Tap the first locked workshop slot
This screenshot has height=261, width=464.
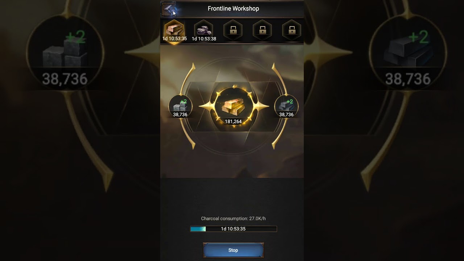point(233,30)
